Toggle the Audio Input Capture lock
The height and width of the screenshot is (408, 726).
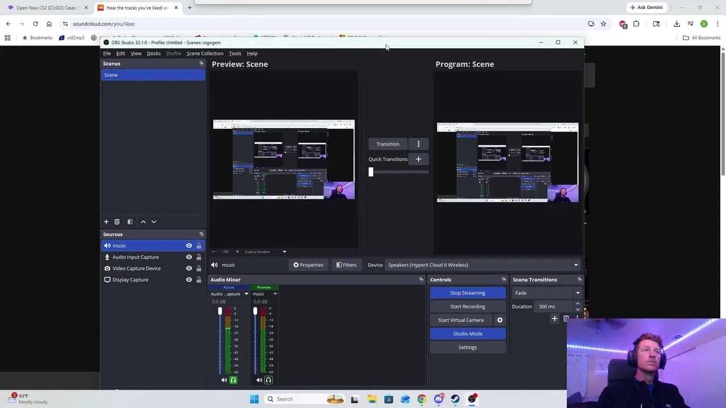[x=199, y=257]
